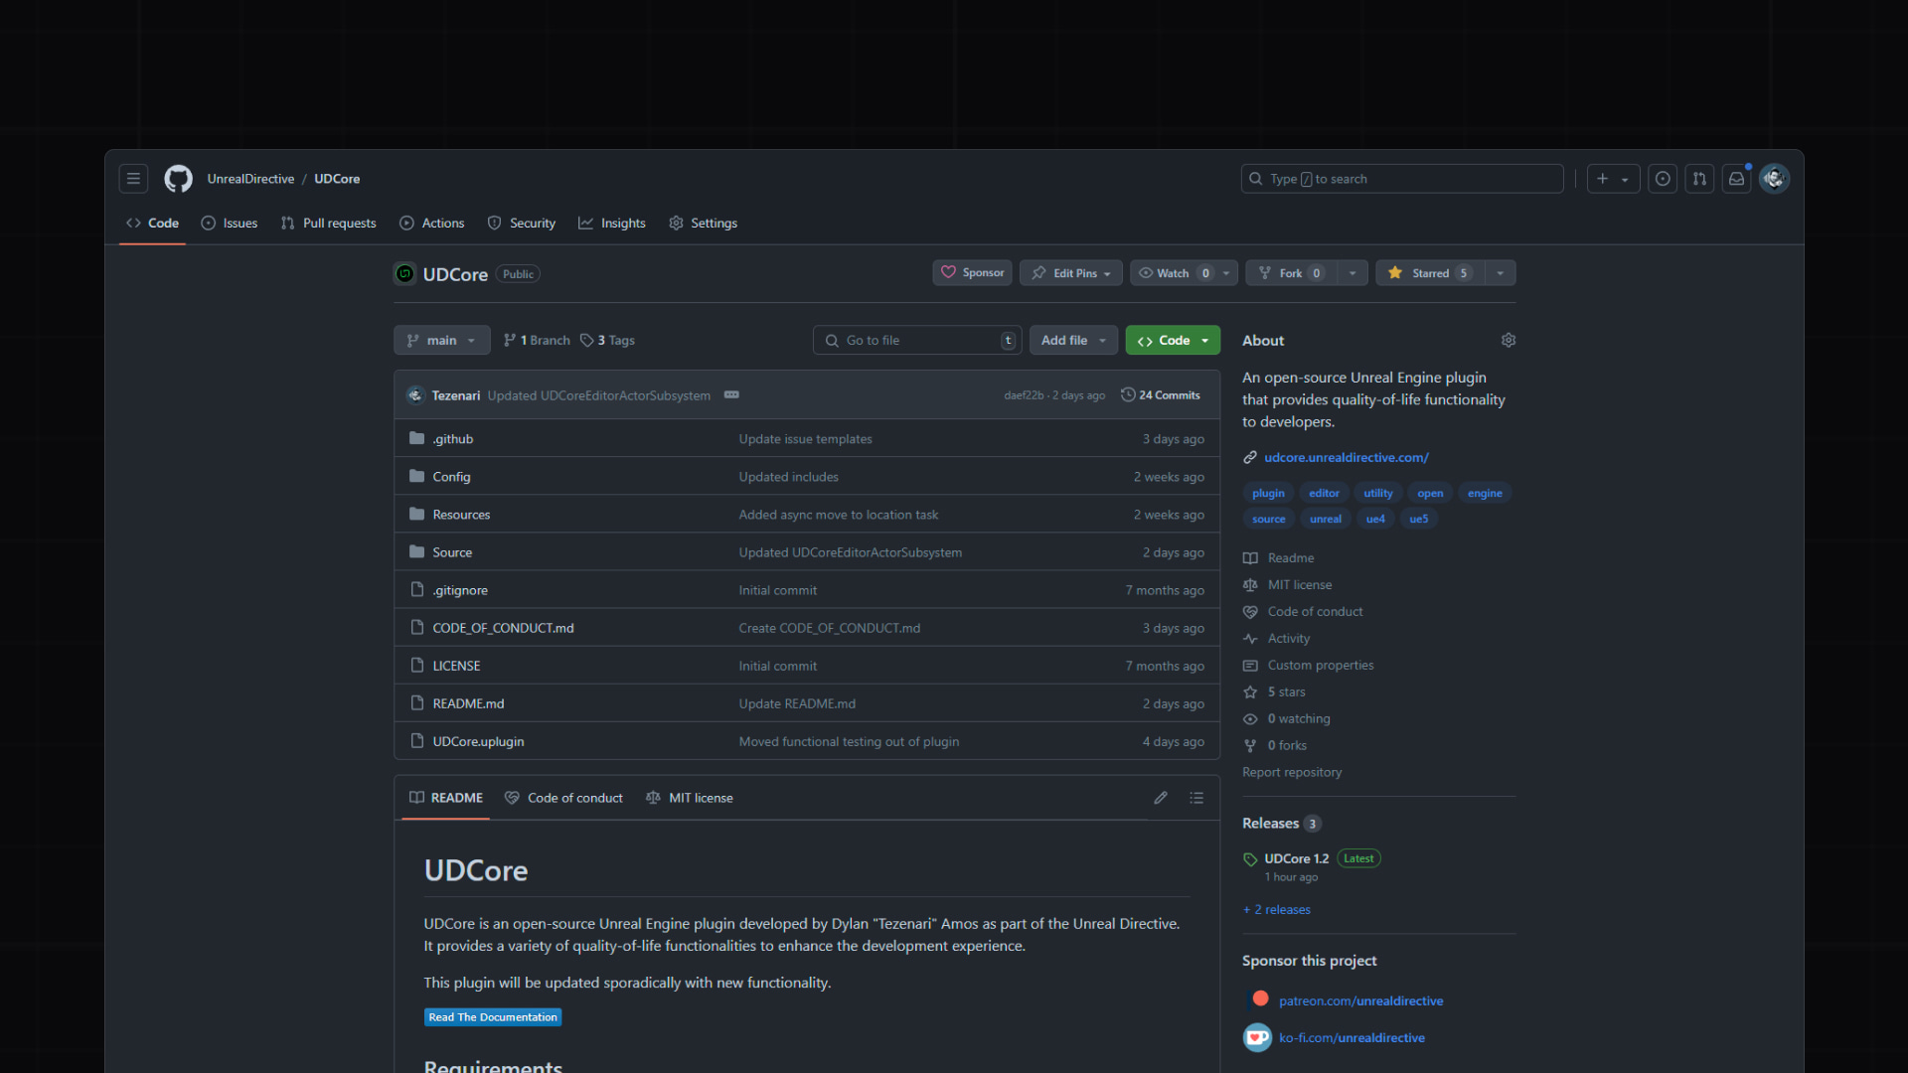Open the Add file dropdown
The image size is (1908, 1073).
(1072, 340)
